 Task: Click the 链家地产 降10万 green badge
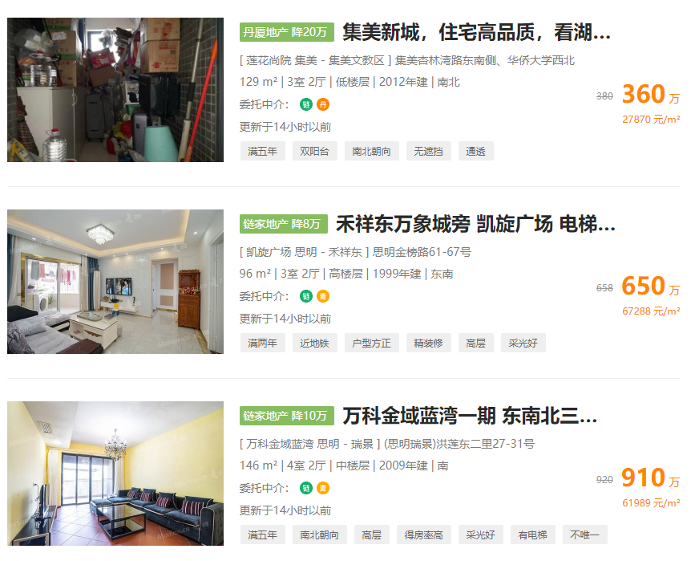click(287, 416)
